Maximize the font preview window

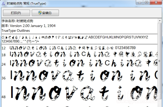[x=147, y=2]
